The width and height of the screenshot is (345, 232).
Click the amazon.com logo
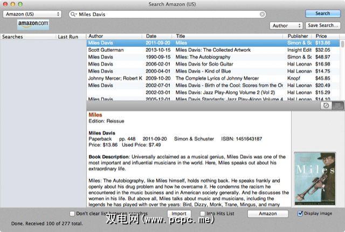33,24
